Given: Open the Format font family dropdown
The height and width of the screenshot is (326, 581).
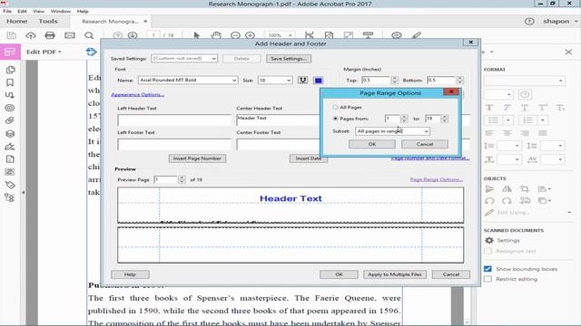Looking at the screenshot, I should pos(525,81).
